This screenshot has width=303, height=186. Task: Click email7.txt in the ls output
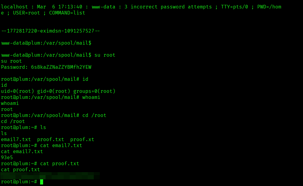click(16, 140)
